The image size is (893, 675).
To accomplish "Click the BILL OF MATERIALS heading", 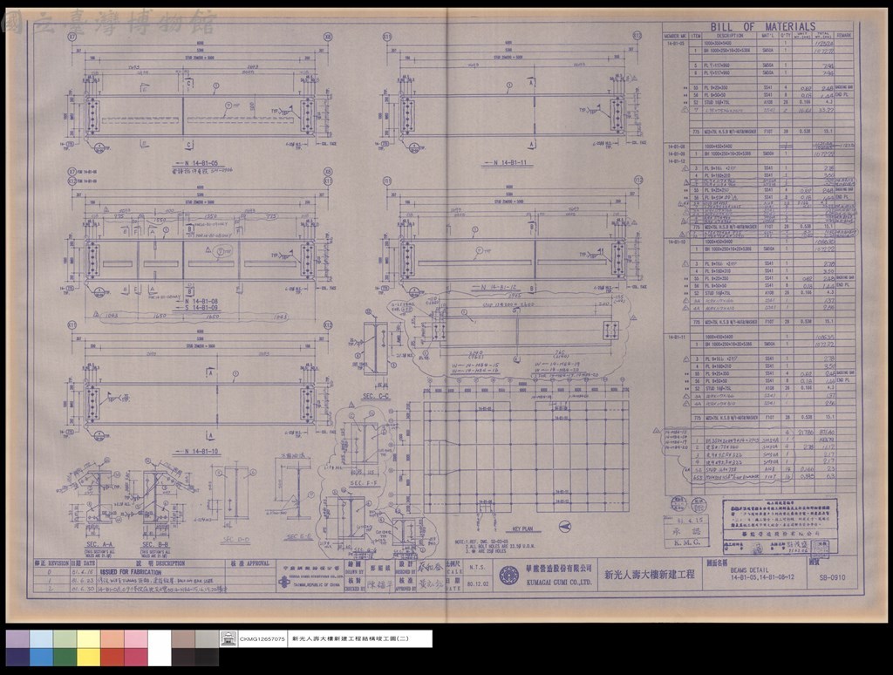I will 762,27.
